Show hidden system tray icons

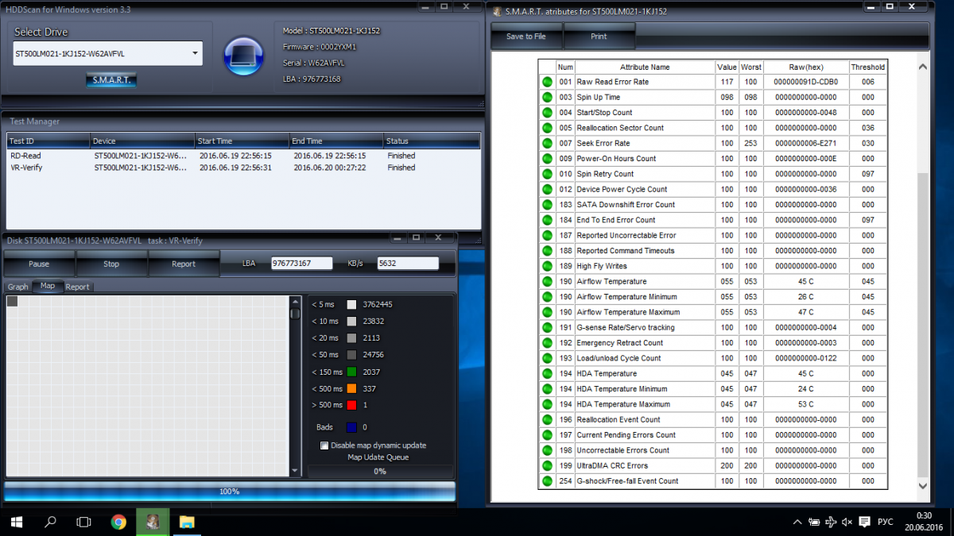tap(797, 522)
